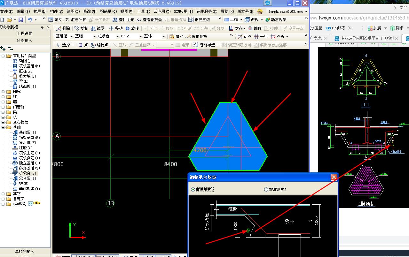Select the 点 point drawing tool

83,45
